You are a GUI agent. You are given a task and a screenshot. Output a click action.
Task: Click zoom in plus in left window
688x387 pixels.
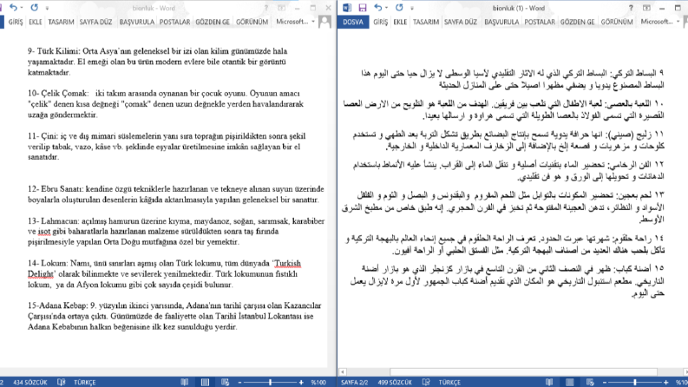pos(301,383)
